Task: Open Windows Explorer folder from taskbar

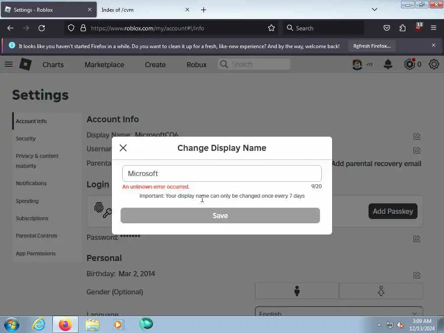Action: tap(92, 324)
